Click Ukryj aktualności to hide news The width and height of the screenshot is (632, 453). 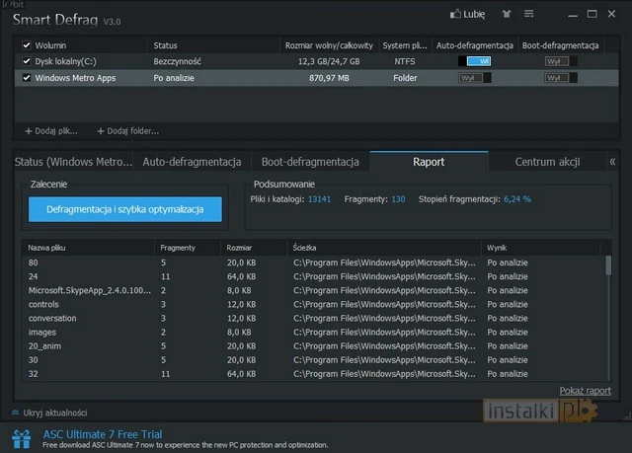click(55, 413)
